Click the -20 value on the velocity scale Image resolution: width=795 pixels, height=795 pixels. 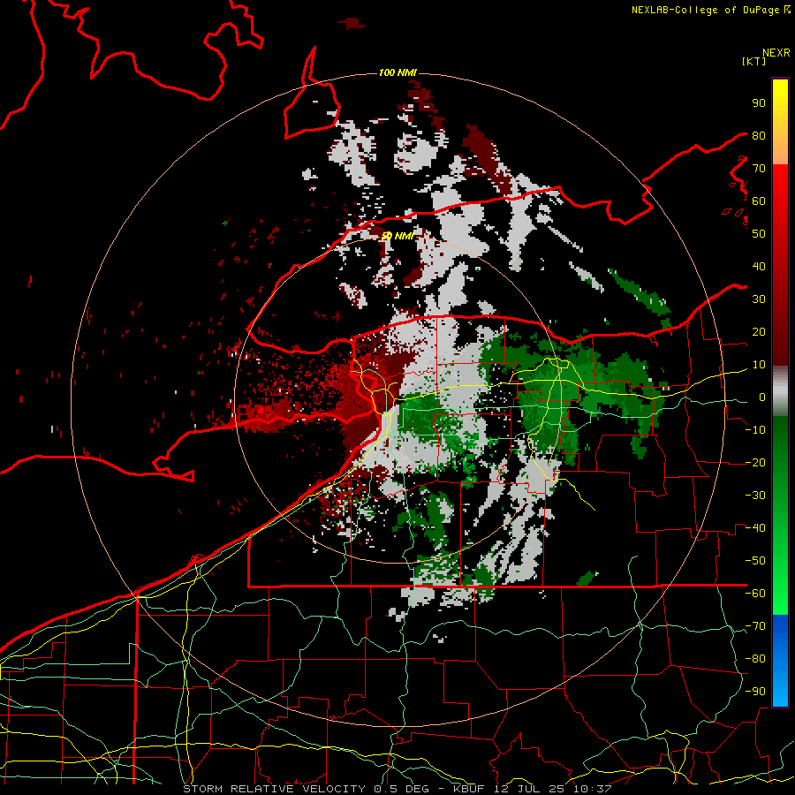pos(755,462)
